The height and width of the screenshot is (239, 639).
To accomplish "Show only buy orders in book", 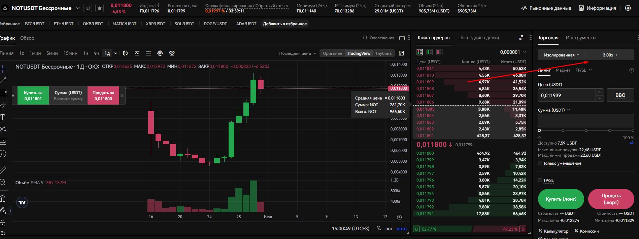I will click(x=430, y=52).
